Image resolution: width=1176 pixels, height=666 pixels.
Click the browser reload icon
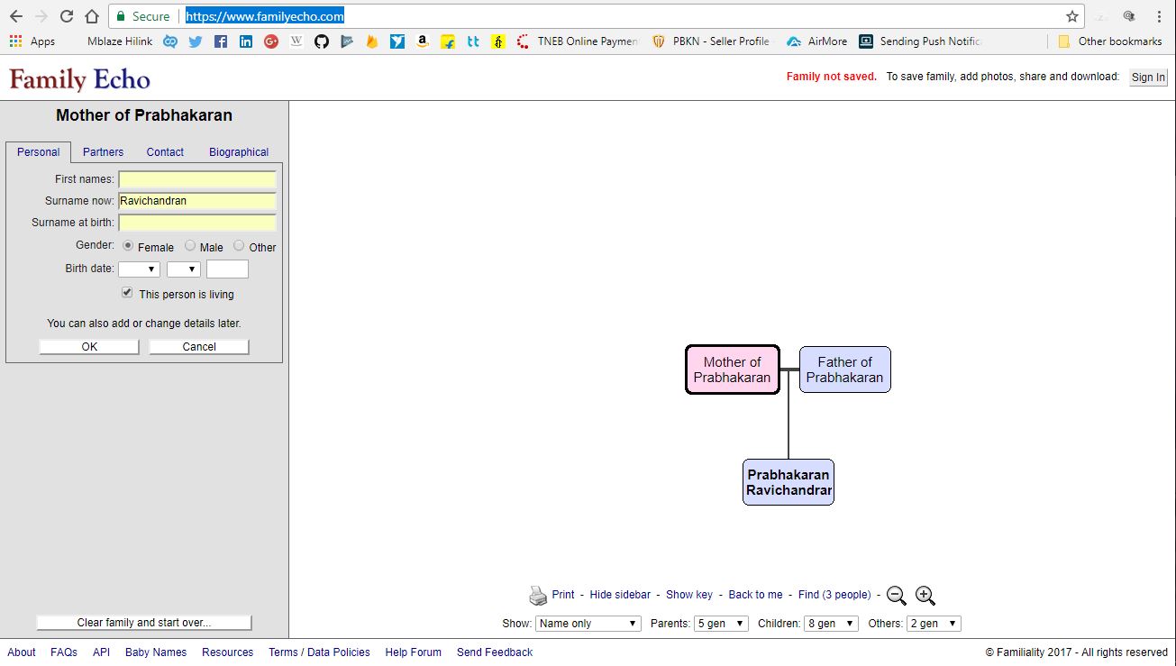click(67, 15)
